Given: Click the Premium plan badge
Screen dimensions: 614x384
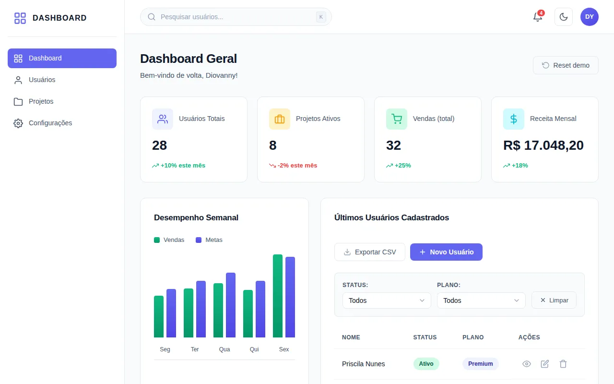Looking at the screenshot, I should tap(481, 364).
